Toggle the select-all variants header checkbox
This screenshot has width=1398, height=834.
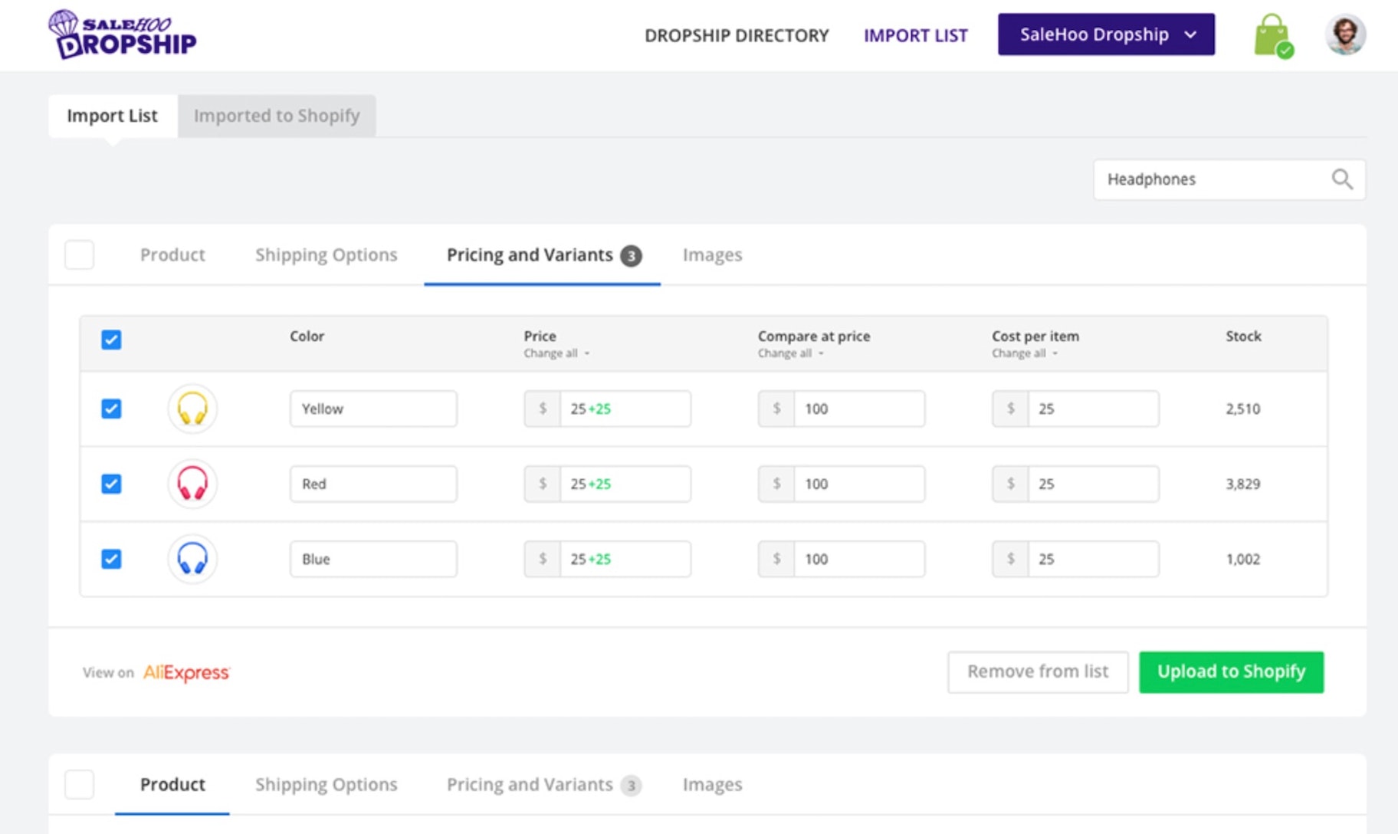(111, 340)
